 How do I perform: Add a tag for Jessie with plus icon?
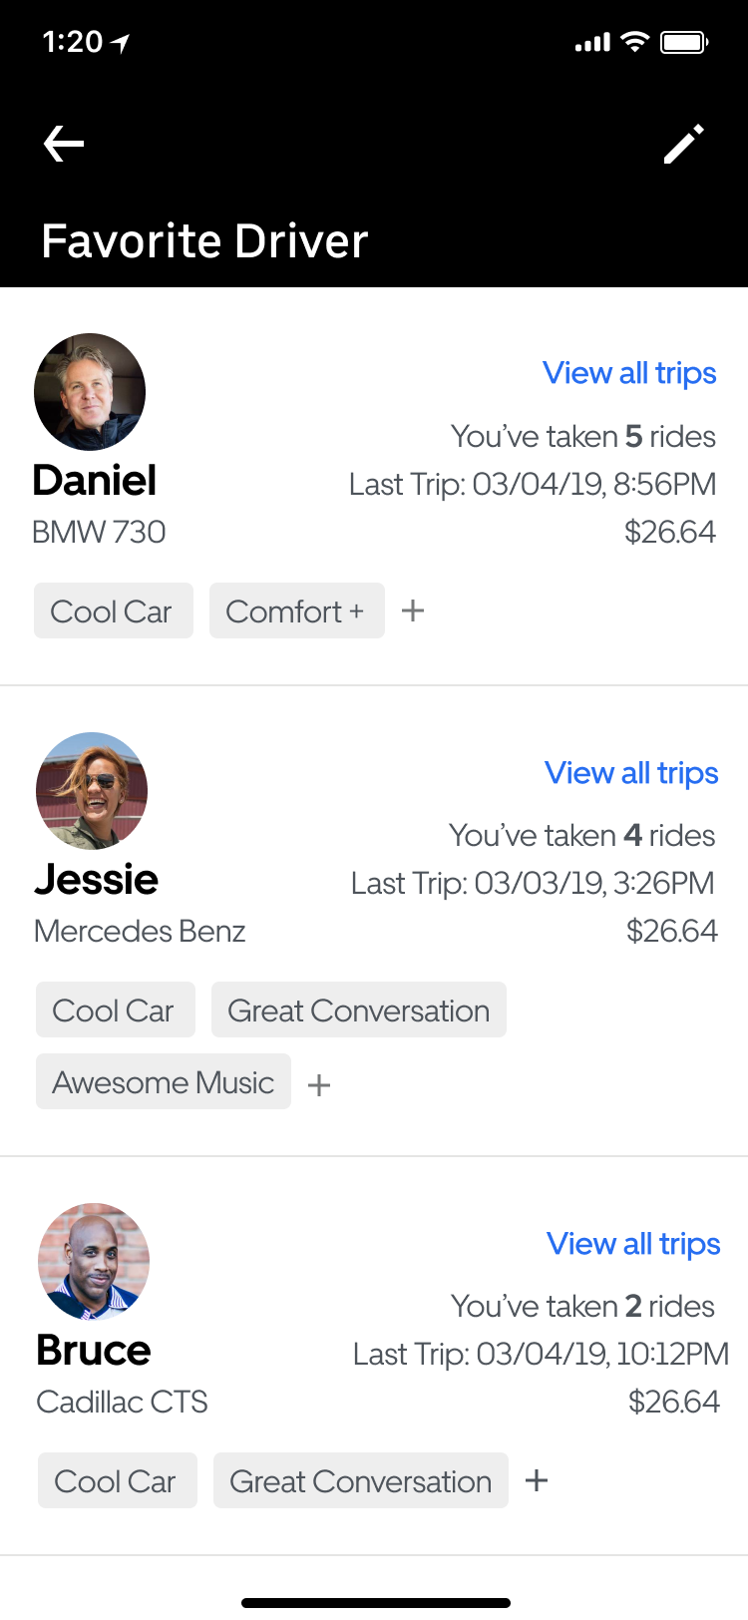[319, 1084]
